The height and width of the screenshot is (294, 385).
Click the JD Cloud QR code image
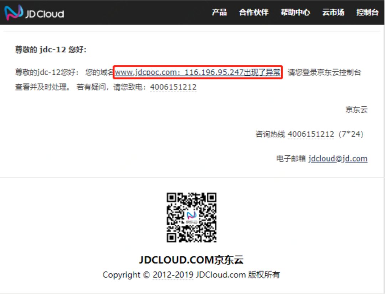click(x=191, y=217)
